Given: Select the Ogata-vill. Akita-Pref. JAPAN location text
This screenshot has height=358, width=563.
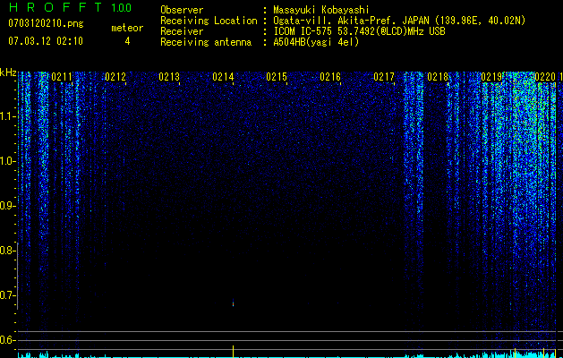Looking at the screenshot, I should [x=399, y=21].
